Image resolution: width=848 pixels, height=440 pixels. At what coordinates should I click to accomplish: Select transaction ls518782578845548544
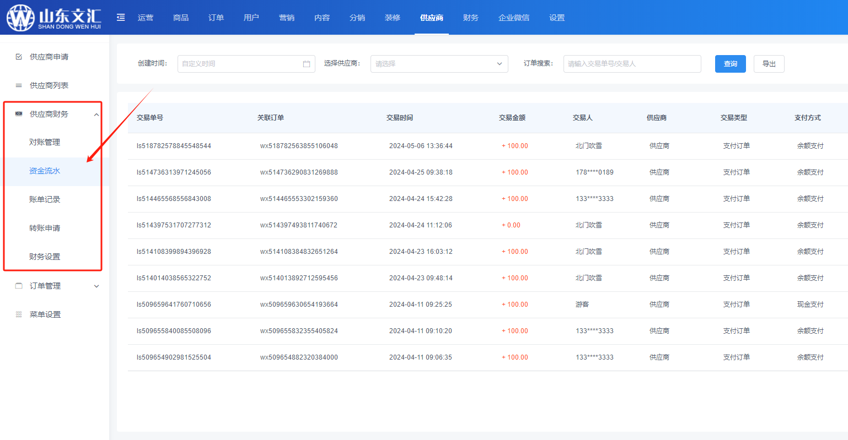pyautogui.click(x=174, y=146)
